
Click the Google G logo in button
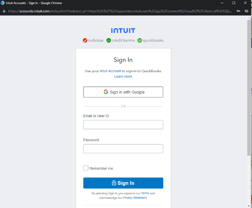tap(106, 92)
